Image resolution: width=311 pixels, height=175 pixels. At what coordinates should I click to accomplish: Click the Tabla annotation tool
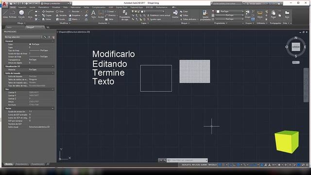tap(109, 19)
